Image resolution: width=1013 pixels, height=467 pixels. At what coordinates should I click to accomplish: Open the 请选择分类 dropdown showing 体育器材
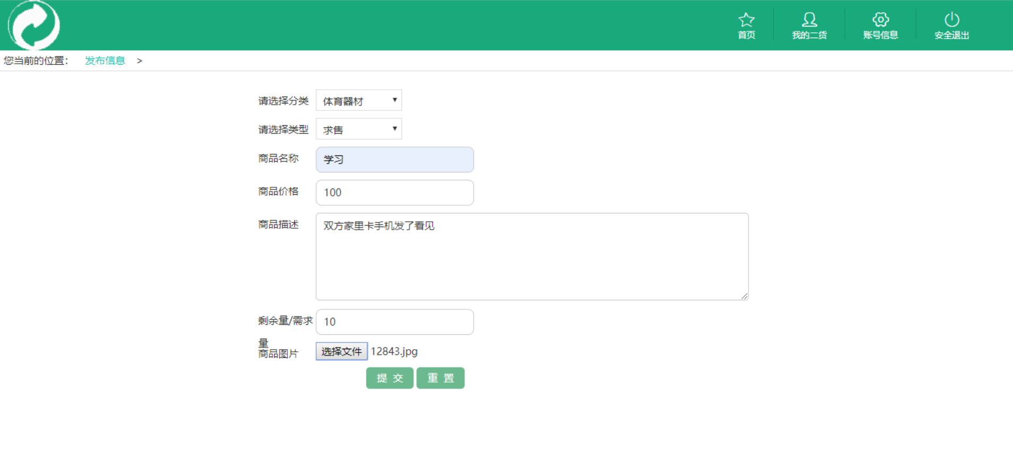point(359,100)
